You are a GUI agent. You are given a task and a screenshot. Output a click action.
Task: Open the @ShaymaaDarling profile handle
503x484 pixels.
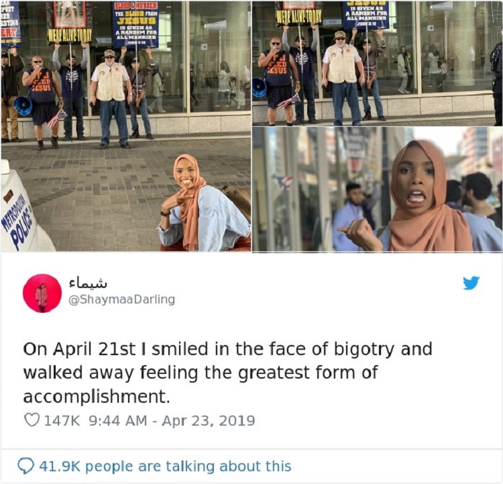(x=122, y=299)
